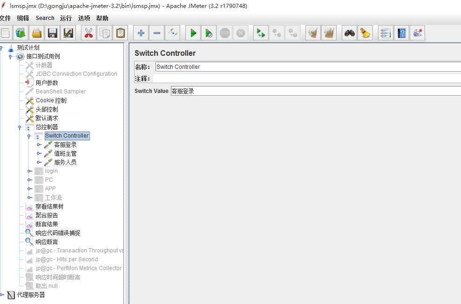Click Remote Shutdown All toolbar icon
Screen dimensions: 461x304
[292, 33]
